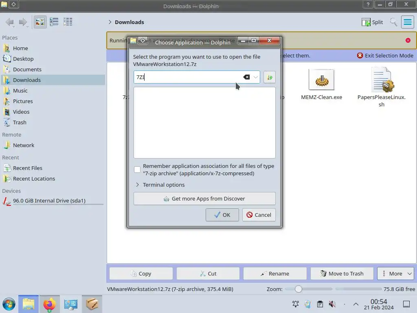Open notifications bell in system tray

(x=296, y=304)
